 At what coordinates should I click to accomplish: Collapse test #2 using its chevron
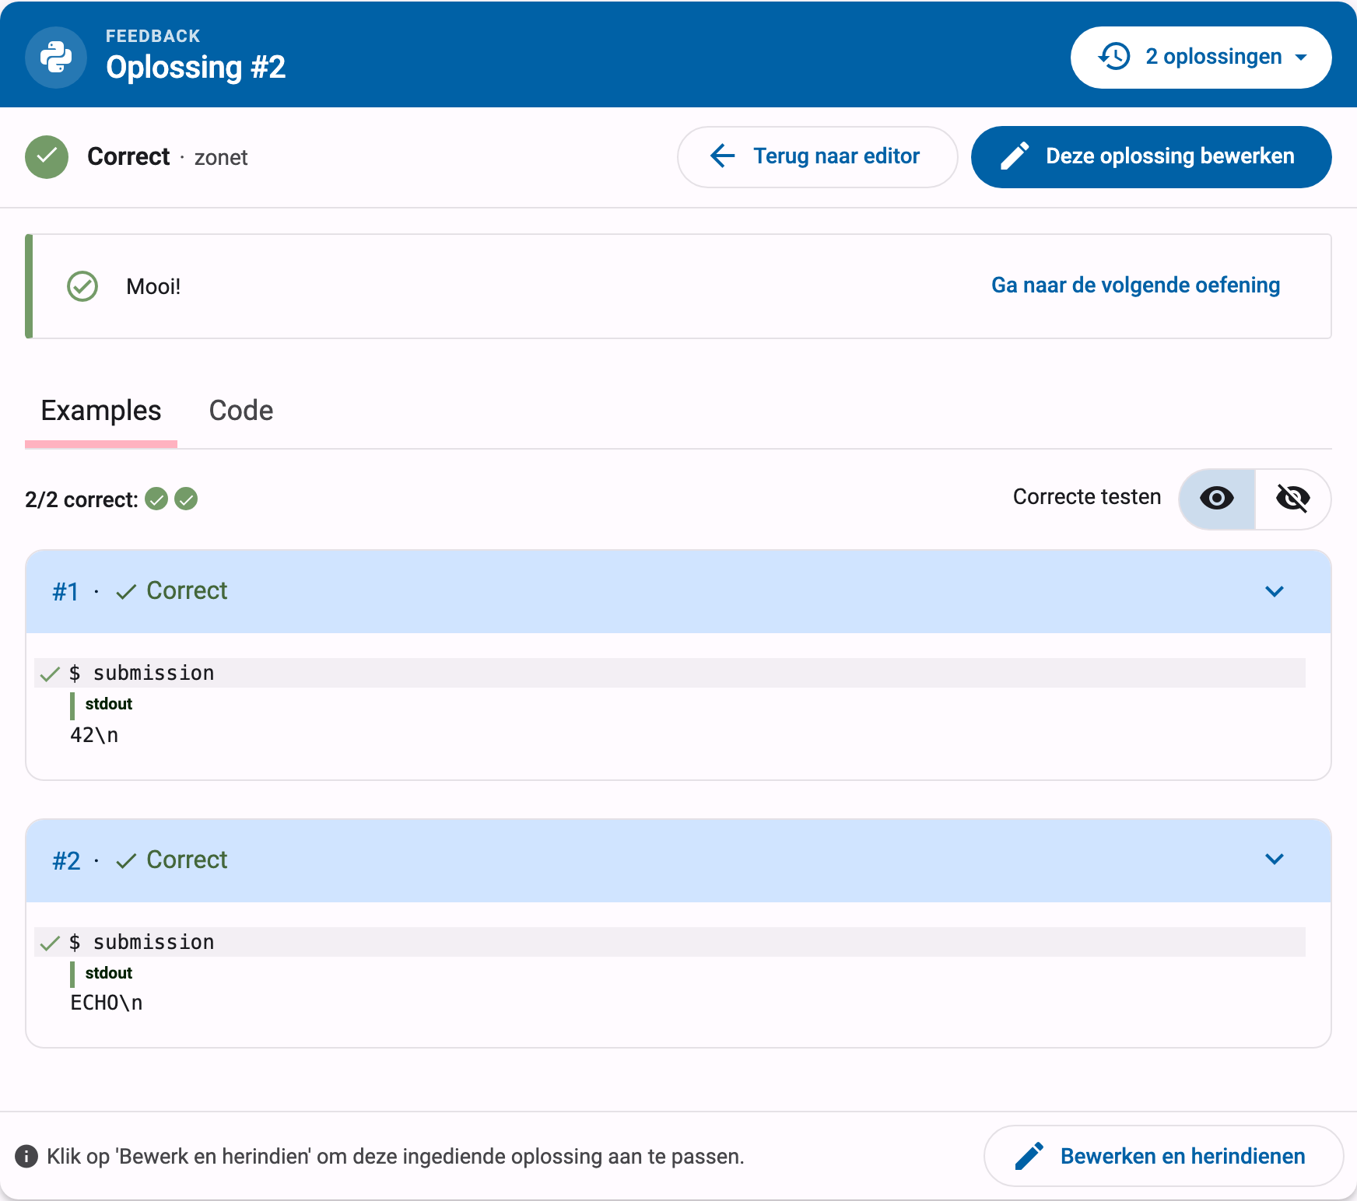[x=1275, y=859]
